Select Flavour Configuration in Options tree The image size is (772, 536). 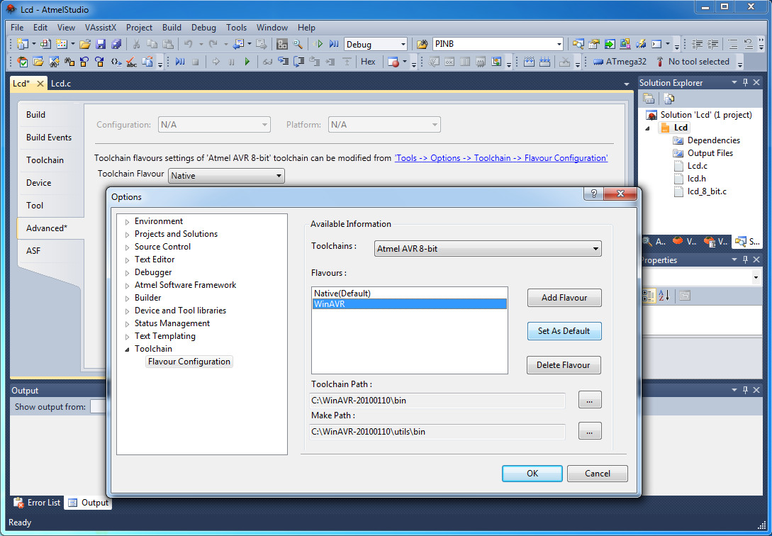(189, 362)
